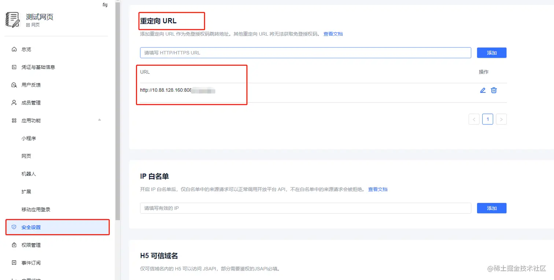Screen dimensions: 554x280
Task: Click the sidebar collapse toggle icon
Action: 105,5
